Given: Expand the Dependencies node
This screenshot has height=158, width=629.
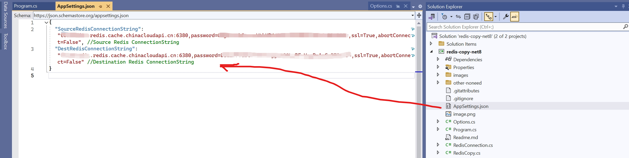Looking at the screenshot, I should 438,59.
